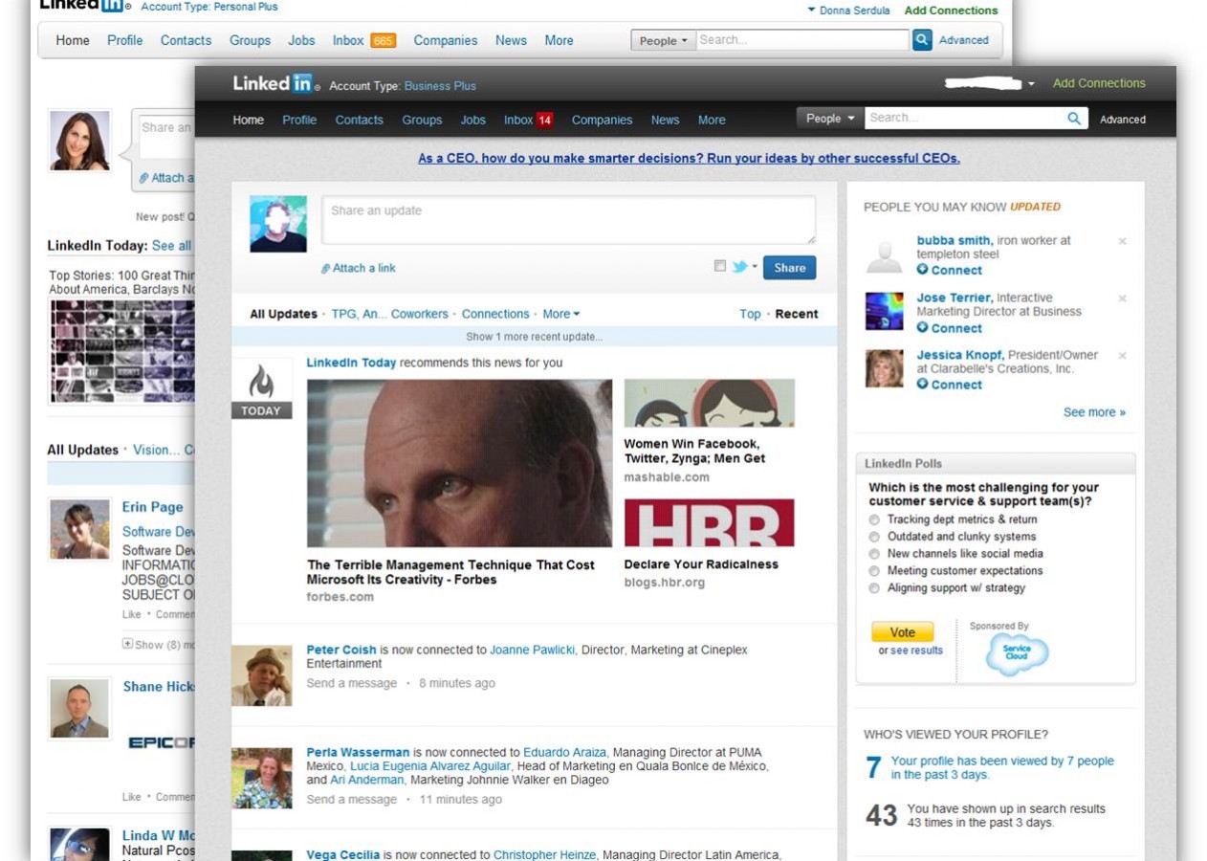Click the Share an update text box
Viewport: 1207px width, 861px height.
[x=568, y=220]
